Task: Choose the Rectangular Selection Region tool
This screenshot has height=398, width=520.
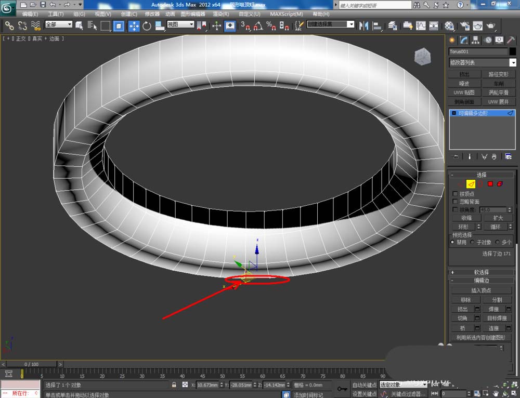Action: 106,25
